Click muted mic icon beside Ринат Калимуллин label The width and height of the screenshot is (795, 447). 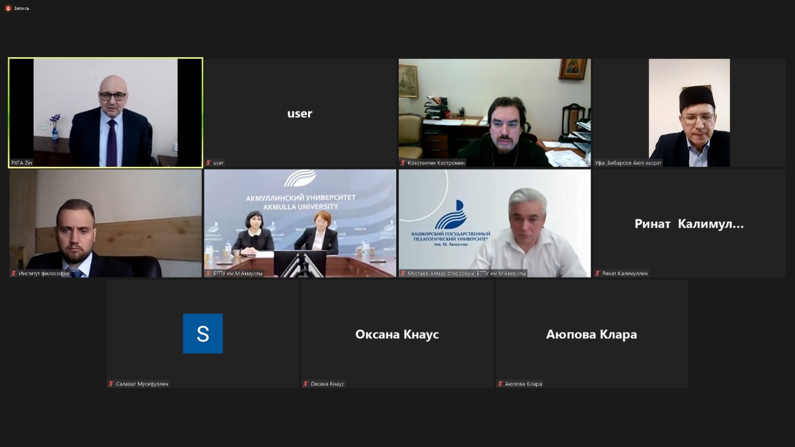[597, 273]
